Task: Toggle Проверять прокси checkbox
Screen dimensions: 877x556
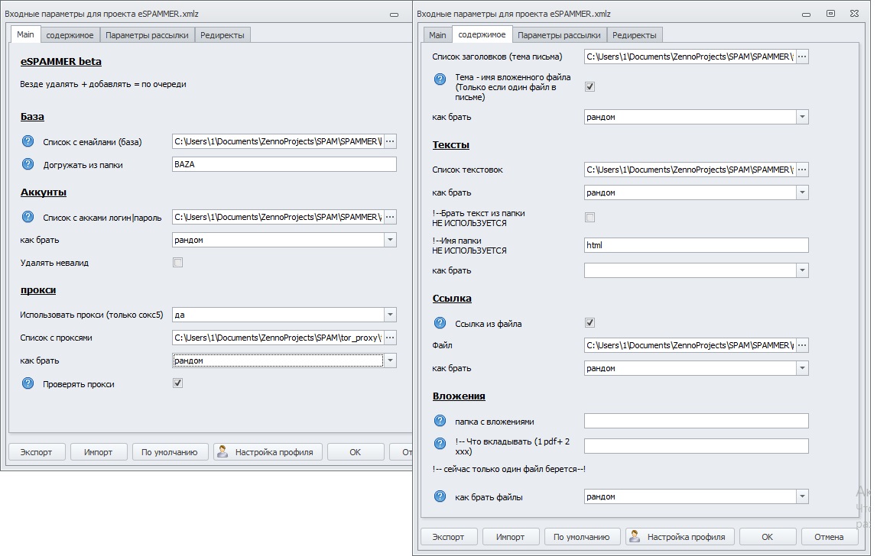Action: coord(178,383)
